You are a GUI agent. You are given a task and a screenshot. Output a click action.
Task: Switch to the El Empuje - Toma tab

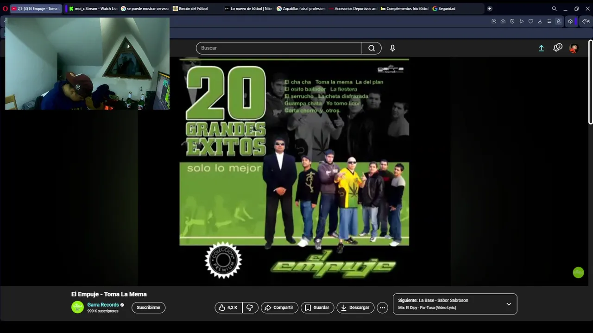tap(36, 8)
